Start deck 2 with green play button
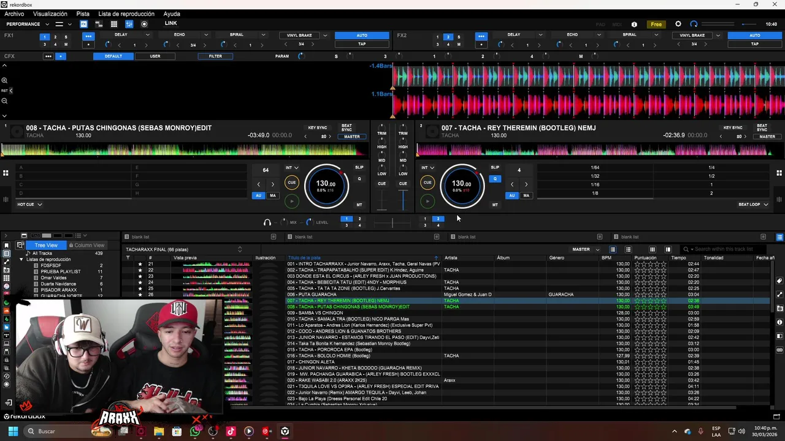785x441 pixels. tap(427, 200)
